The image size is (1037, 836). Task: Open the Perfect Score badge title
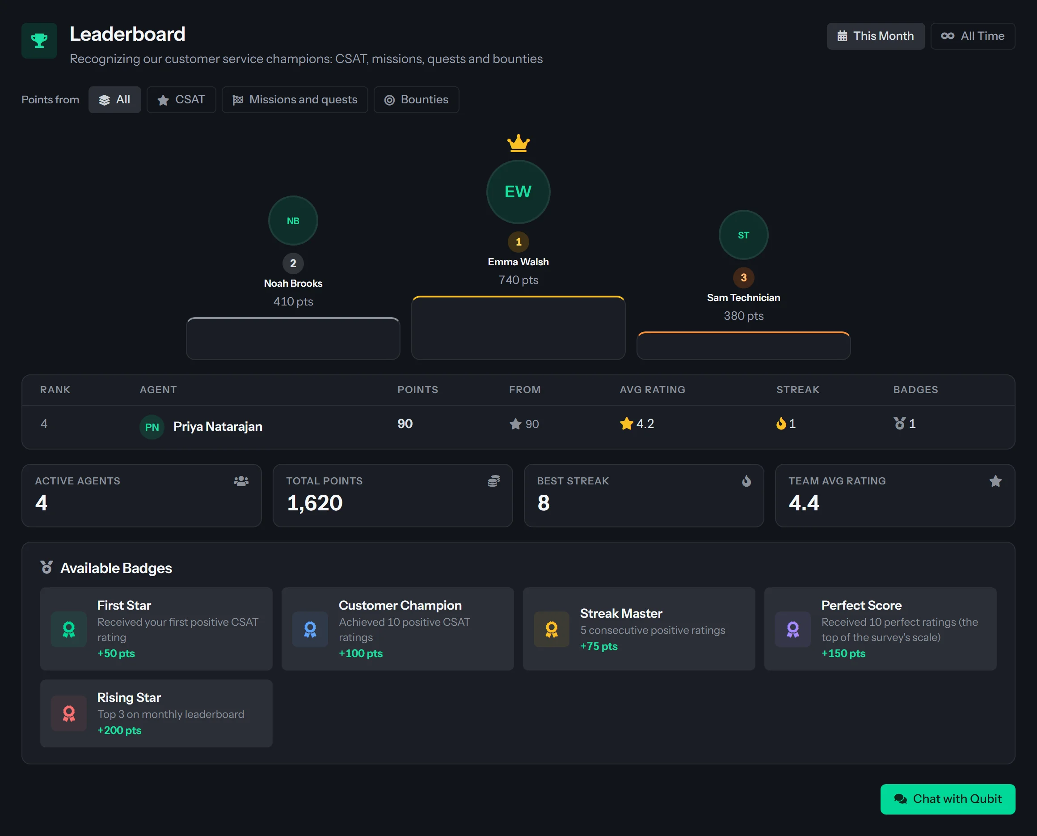tap(861, 605)
